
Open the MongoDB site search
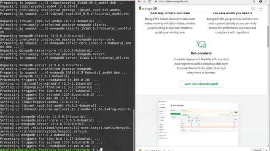253,8
